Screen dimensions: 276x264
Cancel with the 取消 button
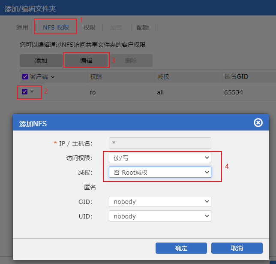point(237,248)
